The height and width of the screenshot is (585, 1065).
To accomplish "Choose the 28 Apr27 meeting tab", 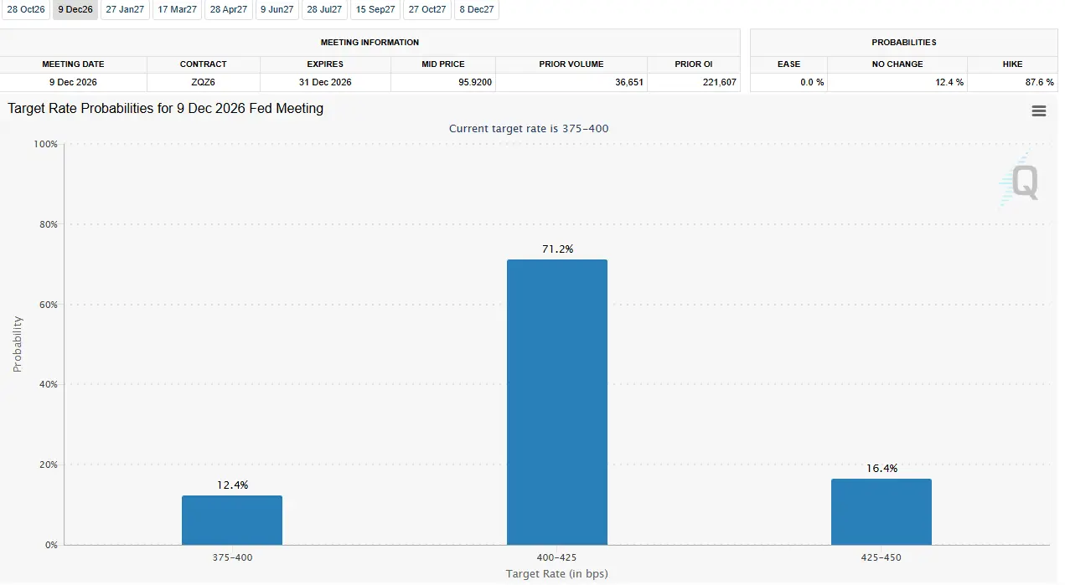I will coord(229,10).
